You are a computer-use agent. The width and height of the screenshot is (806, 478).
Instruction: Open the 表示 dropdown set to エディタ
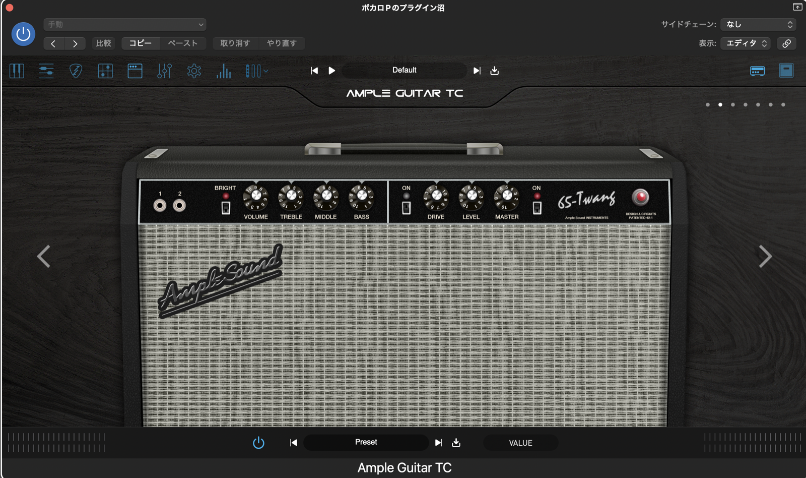pyautogui.click(x=746, y=43)
